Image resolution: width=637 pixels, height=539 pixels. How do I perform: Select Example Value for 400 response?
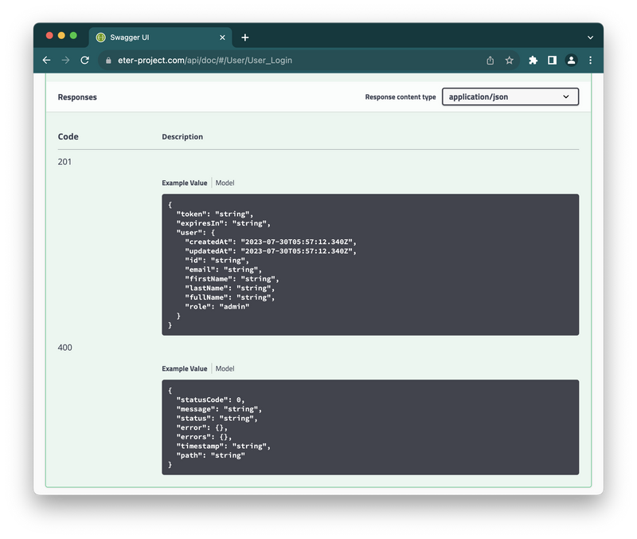tap(184, 368)
